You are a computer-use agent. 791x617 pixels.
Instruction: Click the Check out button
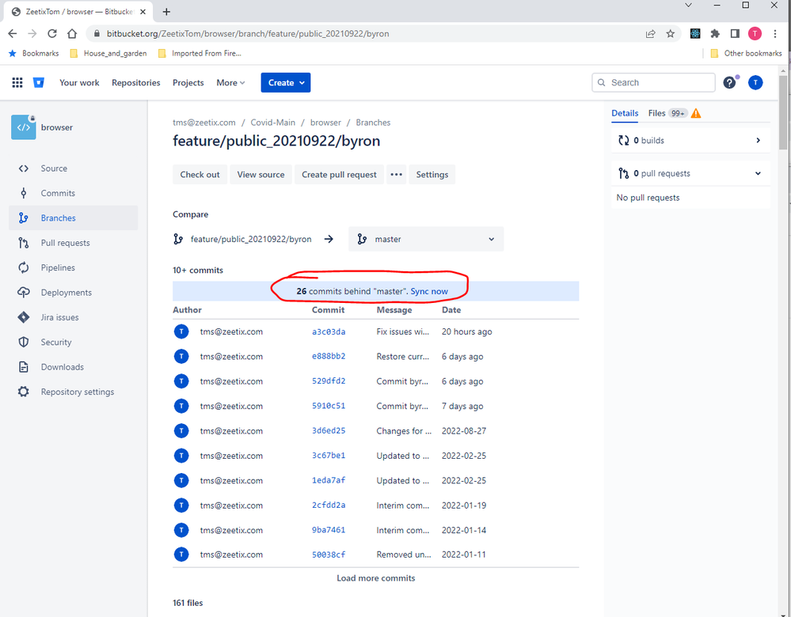200,174
